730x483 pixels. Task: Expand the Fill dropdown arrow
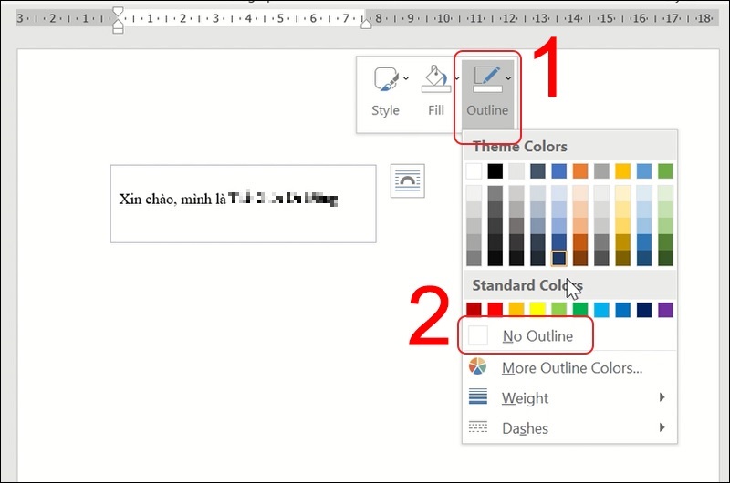pos(456,79)
